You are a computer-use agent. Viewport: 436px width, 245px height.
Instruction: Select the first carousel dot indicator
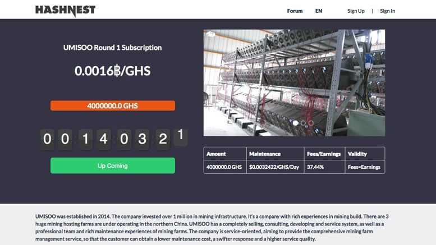pos(296,123)
